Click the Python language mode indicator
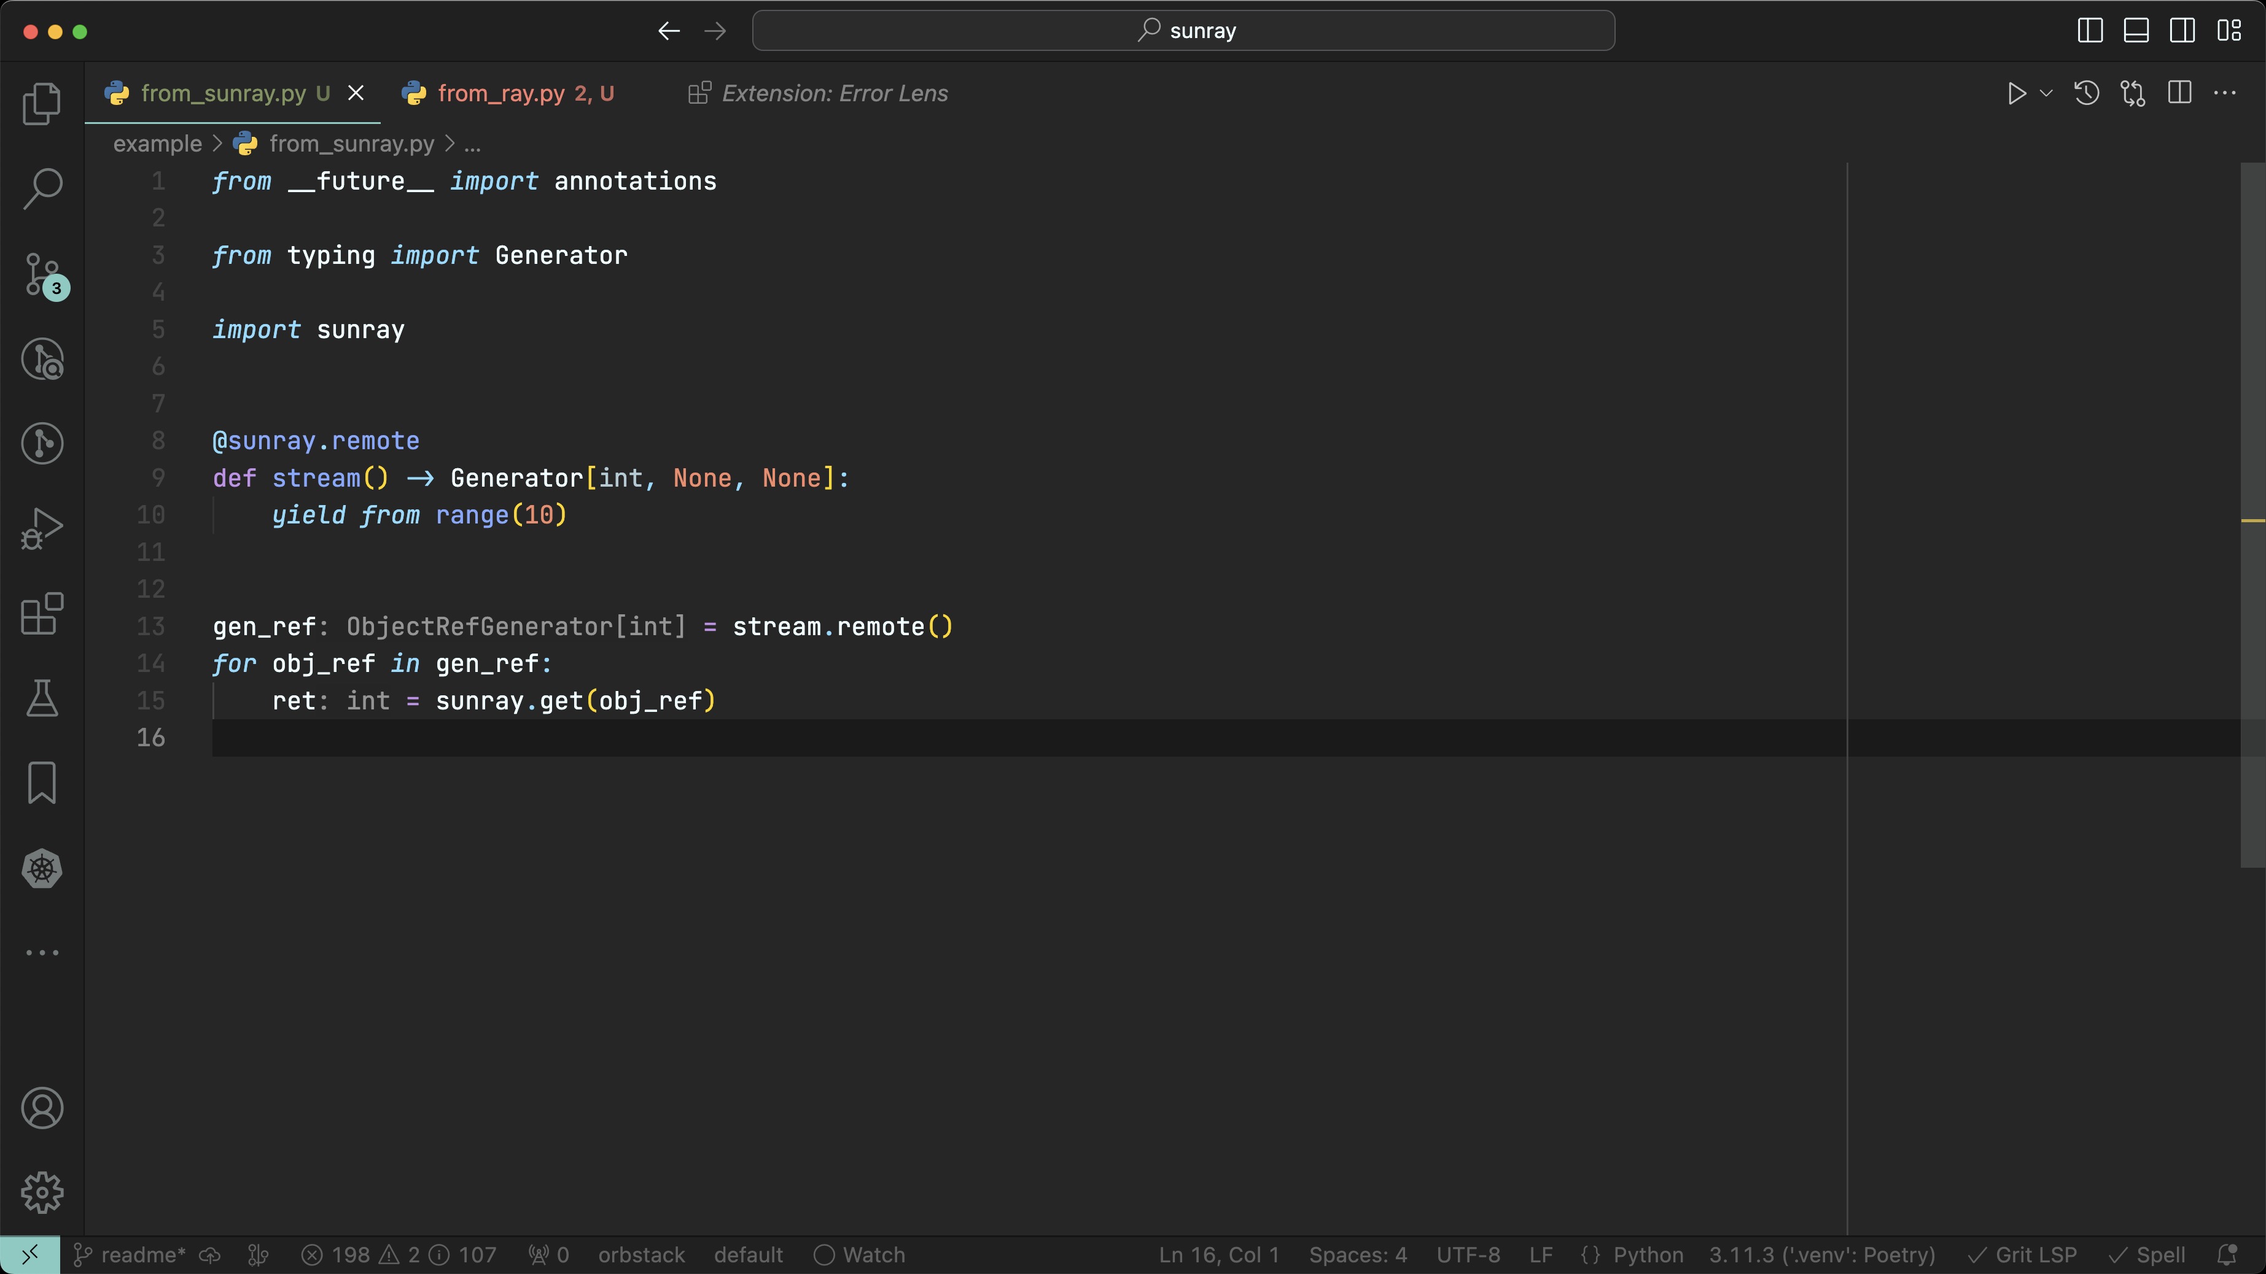The height and width of the screenshot is (1274, 2266). 1648,1254
